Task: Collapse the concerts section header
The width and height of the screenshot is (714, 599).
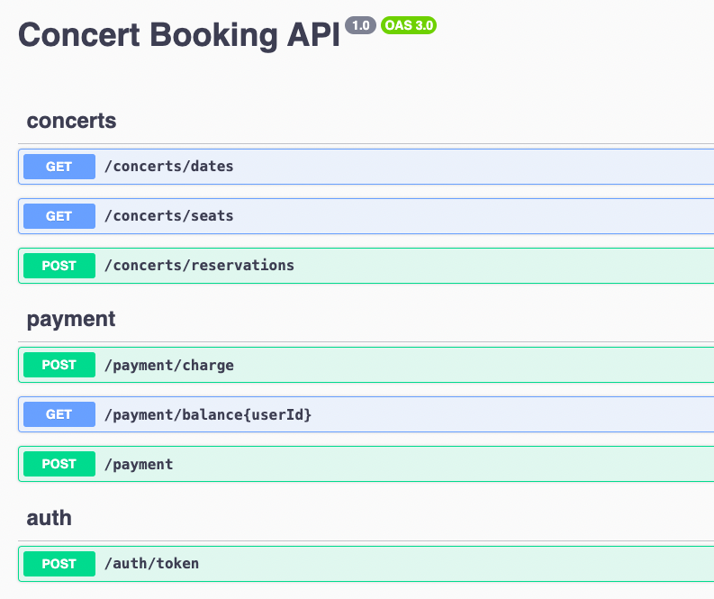Action: click(72, 121)
